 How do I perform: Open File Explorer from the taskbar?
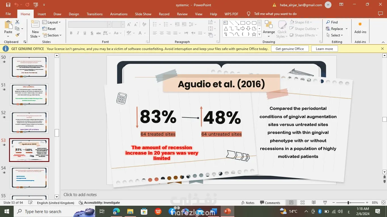click(130, 211)
